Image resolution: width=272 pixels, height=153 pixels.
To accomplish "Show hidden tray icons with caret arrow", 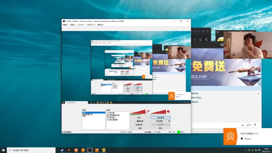I will point(246,150).
